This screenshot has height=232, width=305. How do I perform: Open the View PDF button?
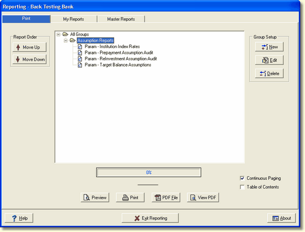click(x=203, y=197)
